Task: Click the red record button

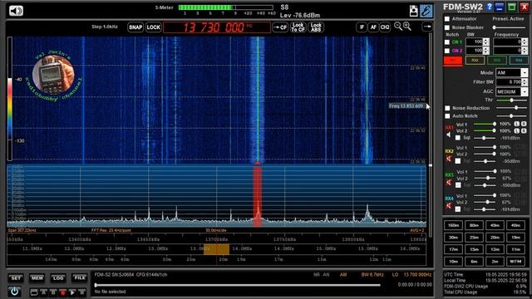Action: pyautogui.click(x=63, y=292)
